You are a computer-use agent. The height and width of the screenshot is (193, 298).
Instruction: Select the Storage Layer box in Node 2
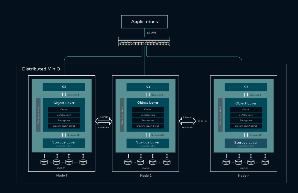click(x=148, y=143)
